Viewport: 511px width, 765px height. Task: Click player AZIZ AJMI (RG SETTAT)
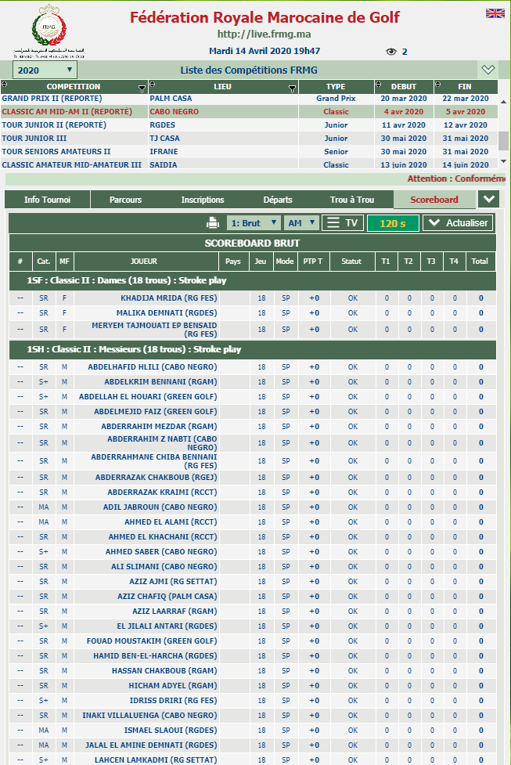click(x=173, y=582)
